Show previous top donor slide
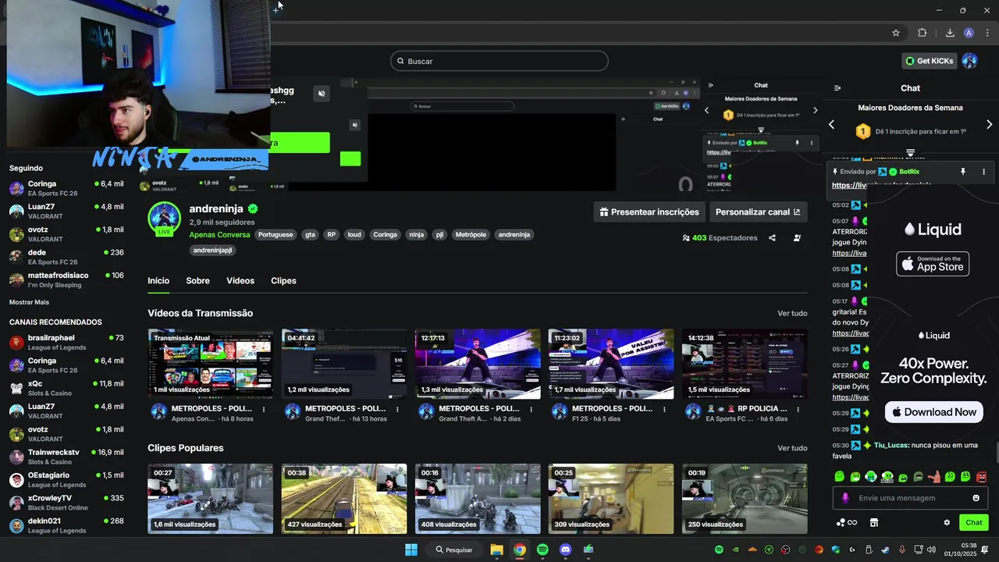 tap(831, 125)
